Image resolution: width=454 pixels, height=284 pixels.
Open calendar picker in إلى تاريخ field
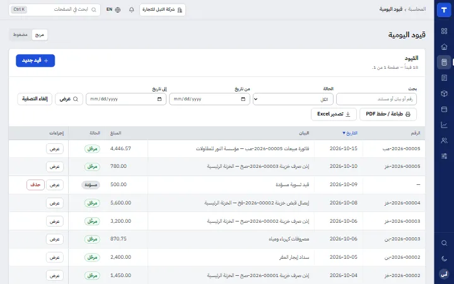pos(160,99)
